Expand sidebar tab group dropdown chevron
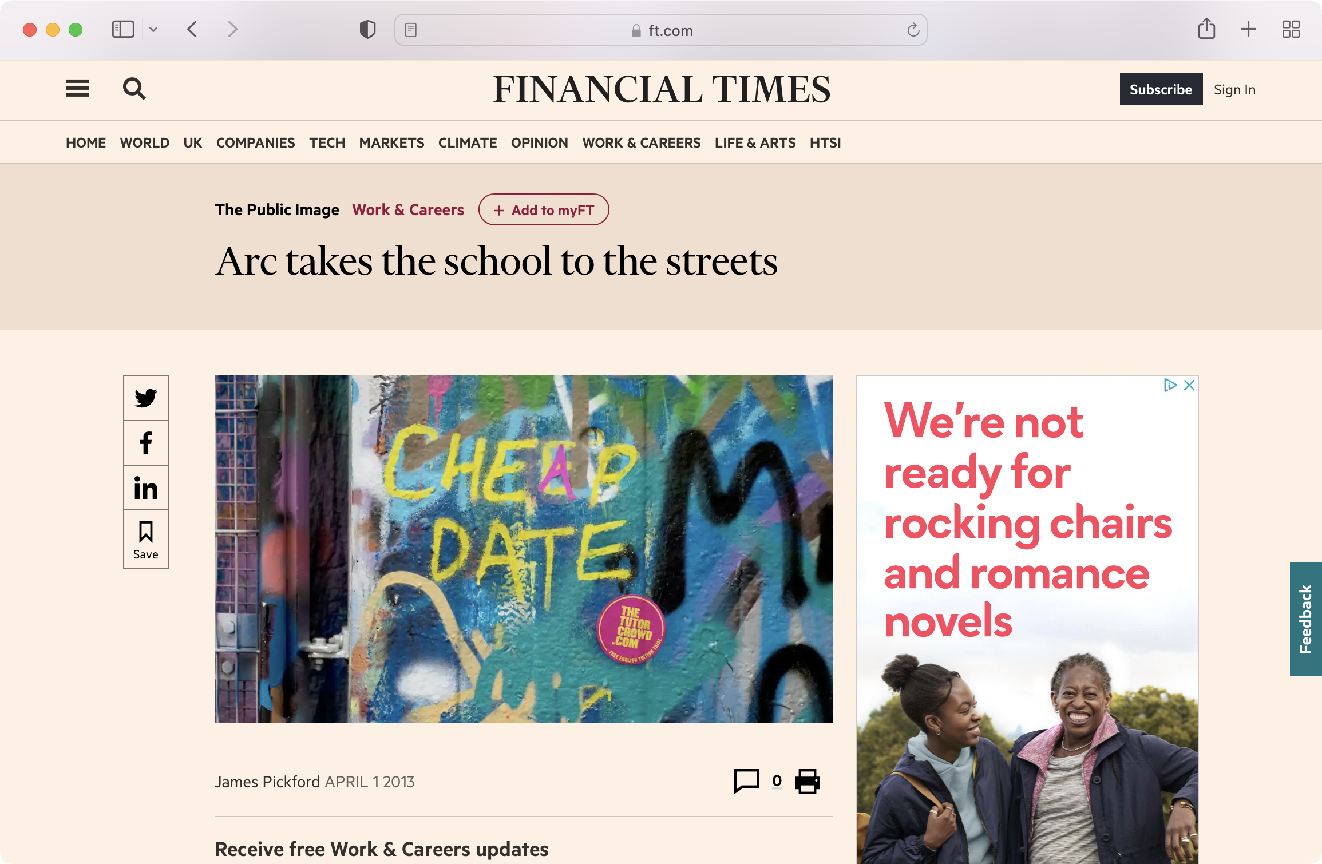Screen dimensions: 1322x864 pyautogui.click(x=153, y=30)
